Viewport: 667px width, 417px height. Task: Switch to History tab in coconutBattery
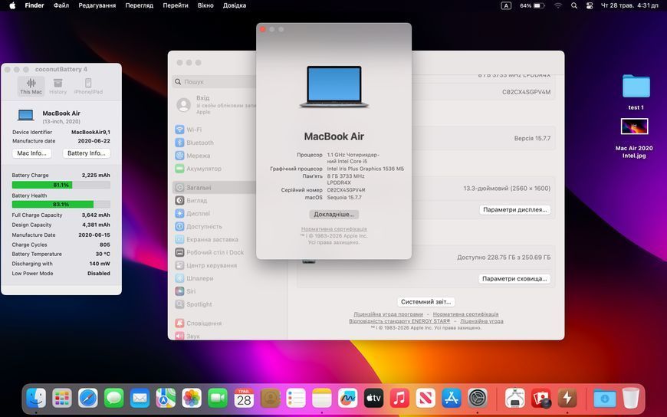[x=58, y=87]
